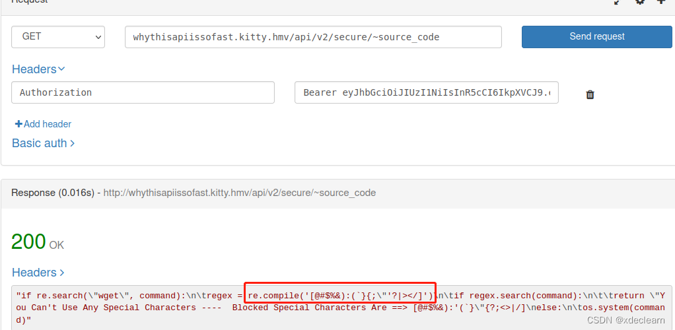Edit the Authorization header name field
The width and height of the screenshot is (675, 330).
pos(143,92)
